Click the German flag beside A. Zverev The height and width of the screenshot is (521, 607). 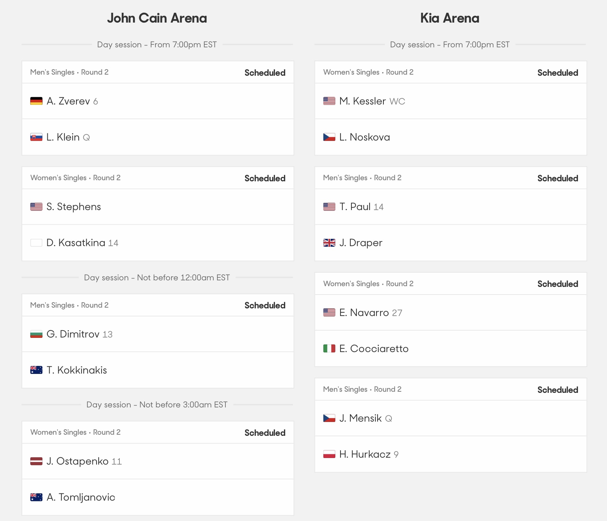pyautogui.click(x=36, y=101)
